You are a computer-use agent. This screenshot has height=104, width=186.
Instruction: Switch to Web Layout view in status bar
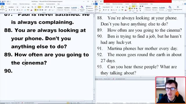tap(71, 103)
